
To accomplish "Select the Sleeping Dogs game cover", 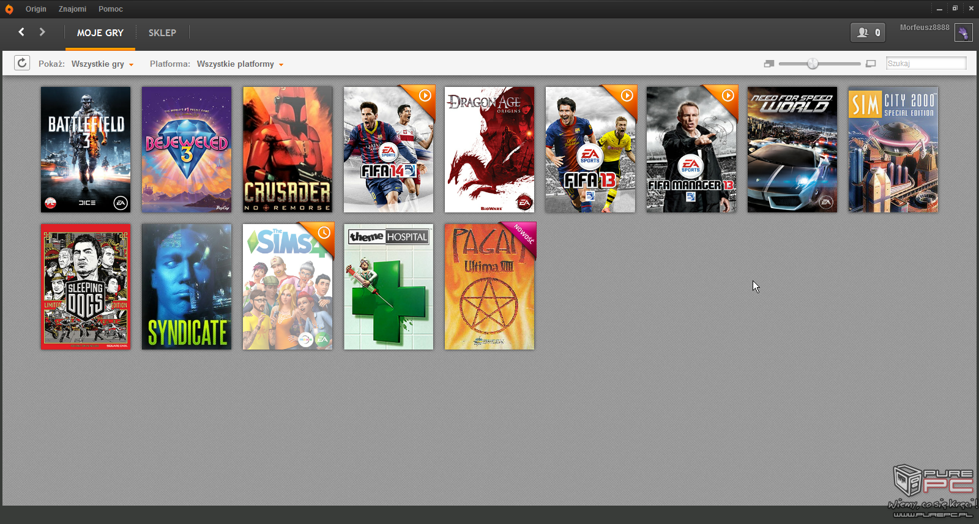I will pos(86,286).
